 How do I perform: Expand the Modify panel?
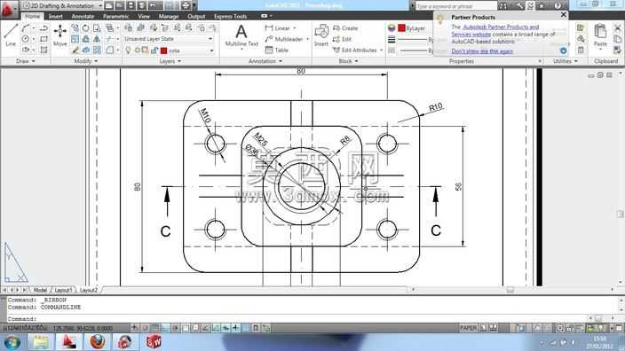[86, 61]
